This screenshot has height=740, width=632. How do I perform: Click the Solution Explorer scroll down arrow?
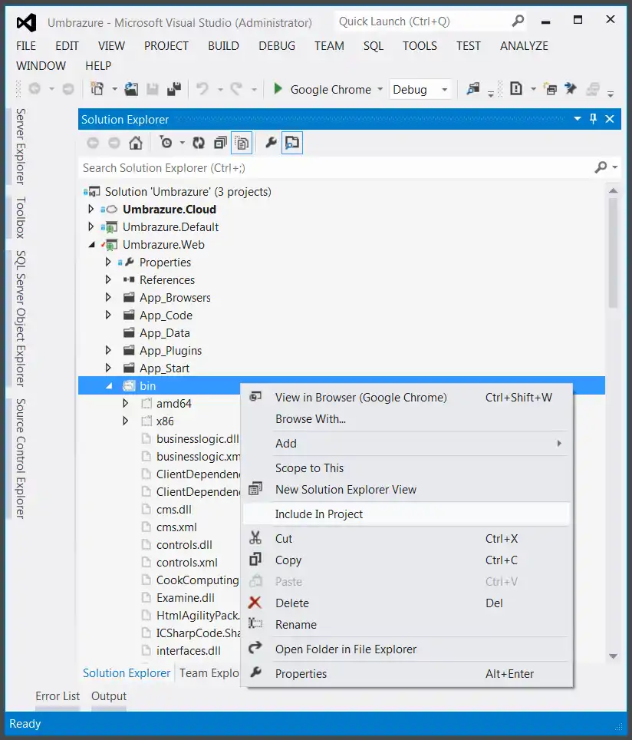pos(613,656)
